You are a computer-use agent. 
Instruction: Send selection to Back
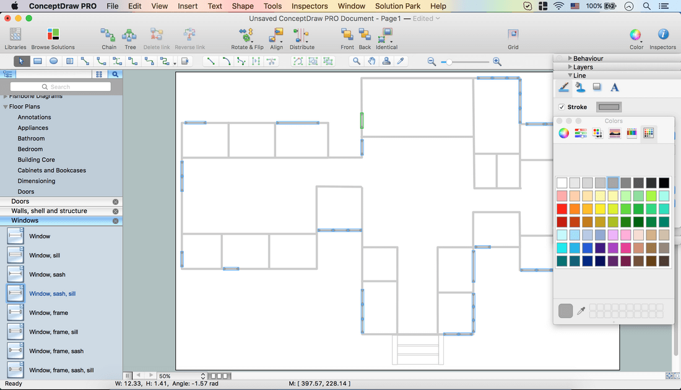[365, 38]
